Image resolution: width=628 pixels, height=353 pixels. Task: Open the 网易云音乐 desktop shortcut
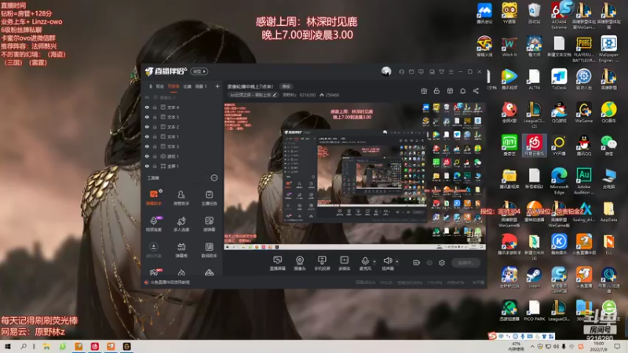[x=535, y=146]
